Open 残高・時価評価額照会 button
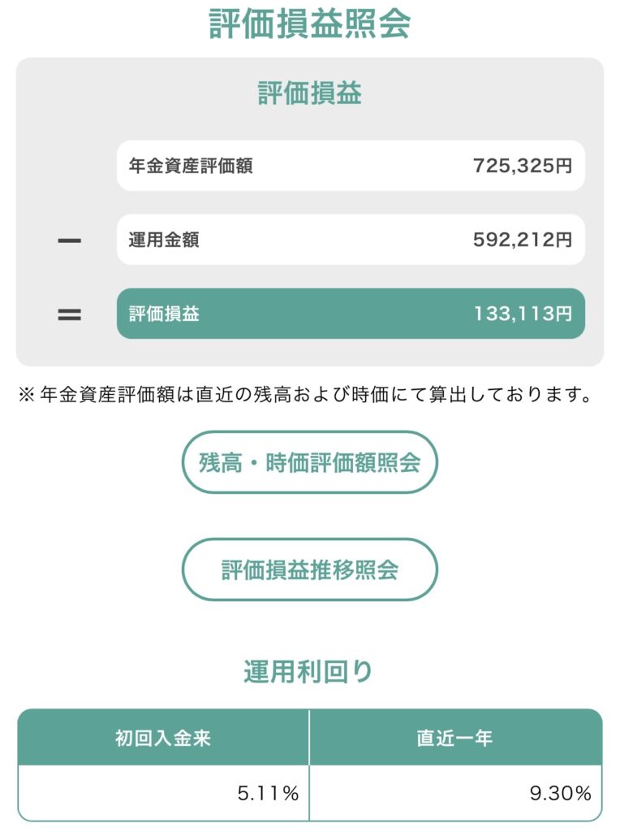Screen dimensions: 620x832 (309, 462)
